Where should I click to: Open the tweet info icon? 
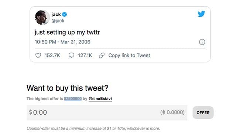[x=202, y=42]
